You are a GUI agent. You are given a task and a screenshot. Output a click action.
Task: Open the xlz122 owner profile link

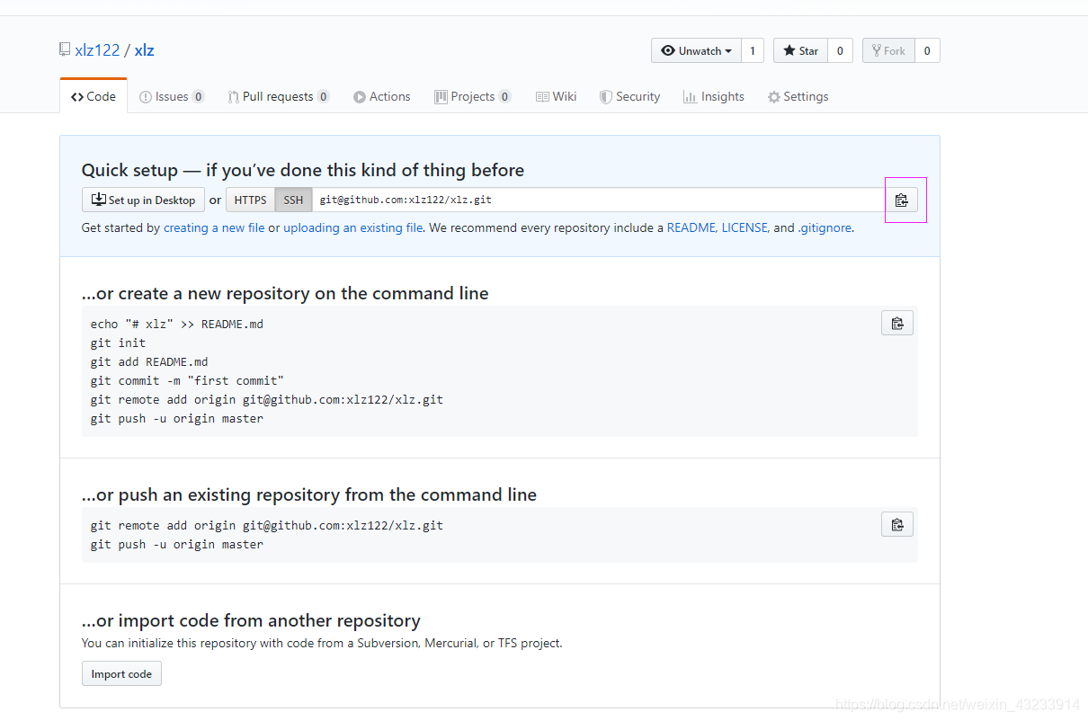click(97, 49)
